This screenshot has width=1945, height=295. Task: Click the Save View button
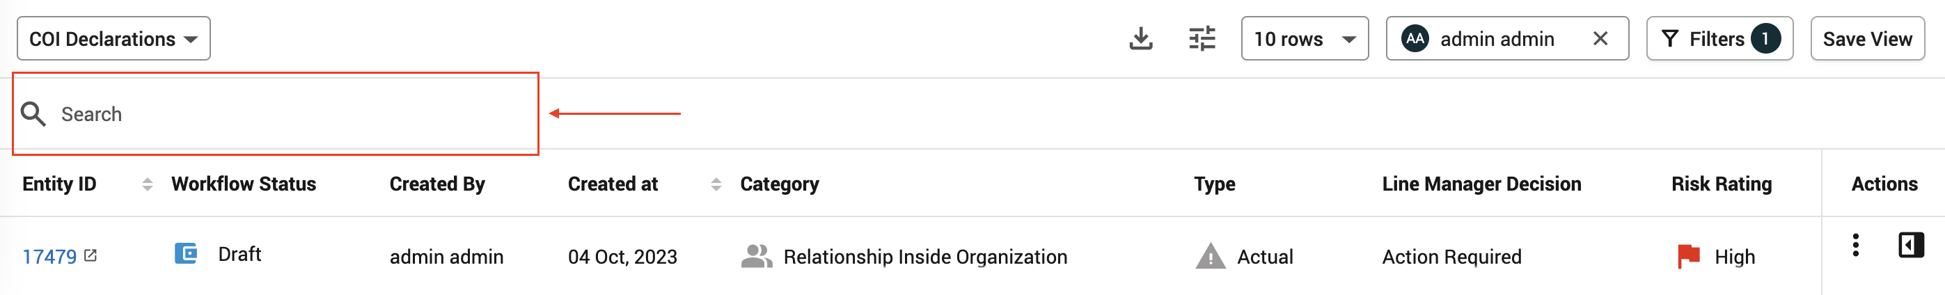(1867, 38)
